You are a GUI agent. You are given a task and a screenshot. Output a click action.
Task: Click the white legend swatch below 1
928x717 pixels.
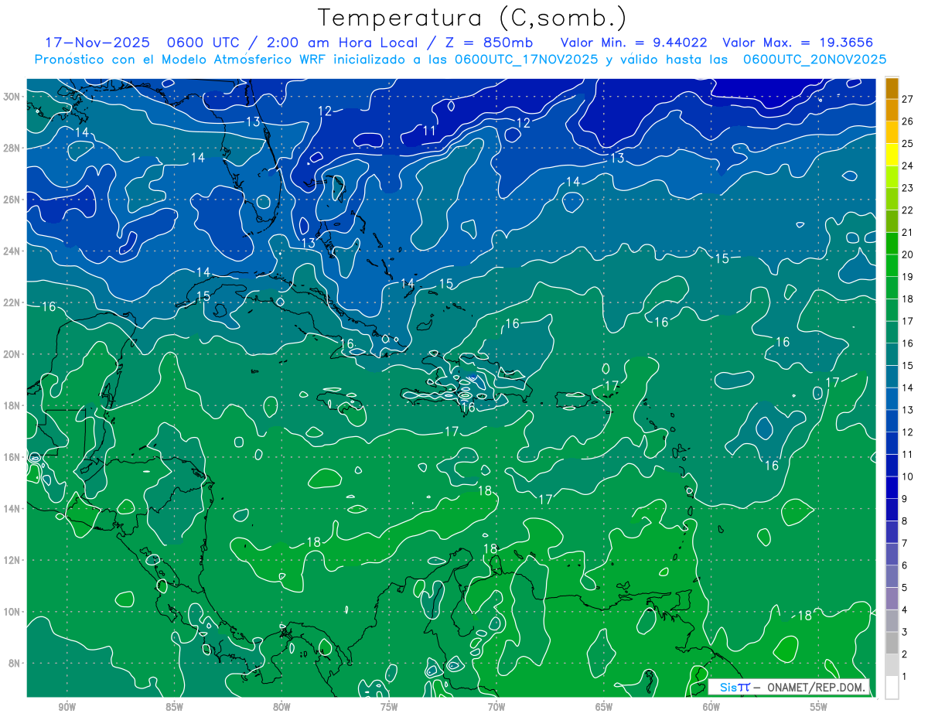click(892, 688)
